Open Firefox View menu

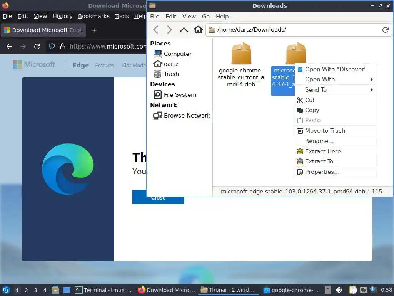[40, 16]
